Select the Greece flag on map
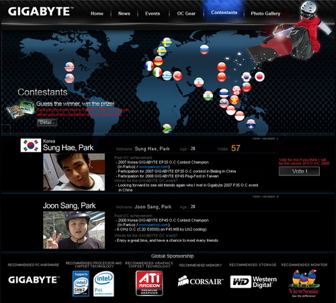336x303 pixels. [x=167, y=75]
